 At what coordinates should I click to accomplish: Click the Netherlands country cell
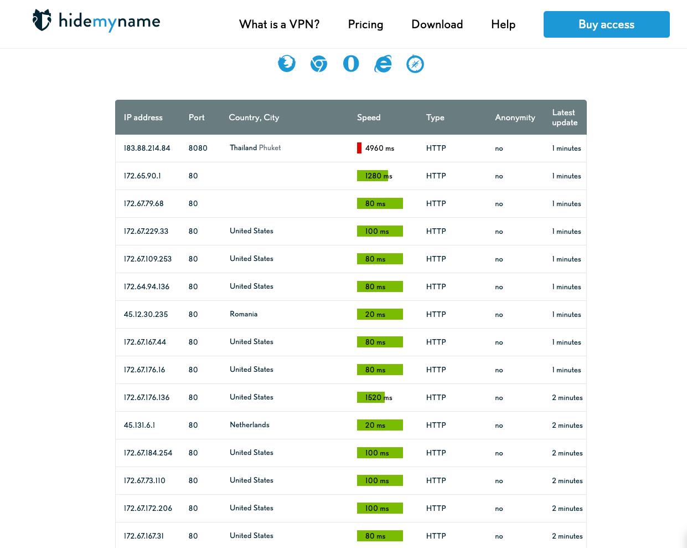250,425
